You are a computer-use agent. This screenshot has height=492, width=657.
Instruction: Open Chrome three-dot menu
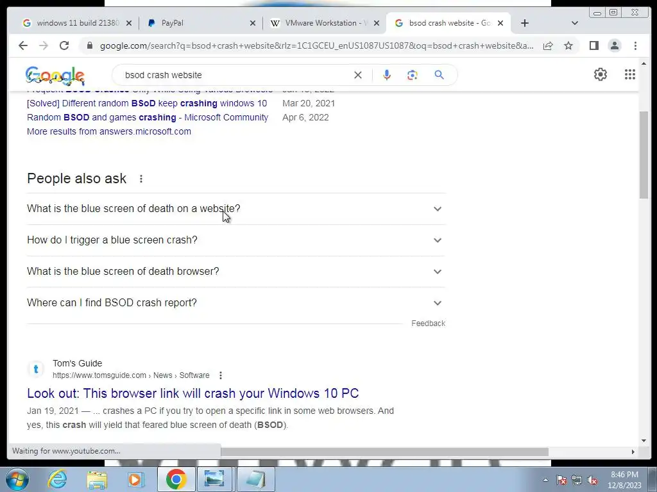point(635,45)
